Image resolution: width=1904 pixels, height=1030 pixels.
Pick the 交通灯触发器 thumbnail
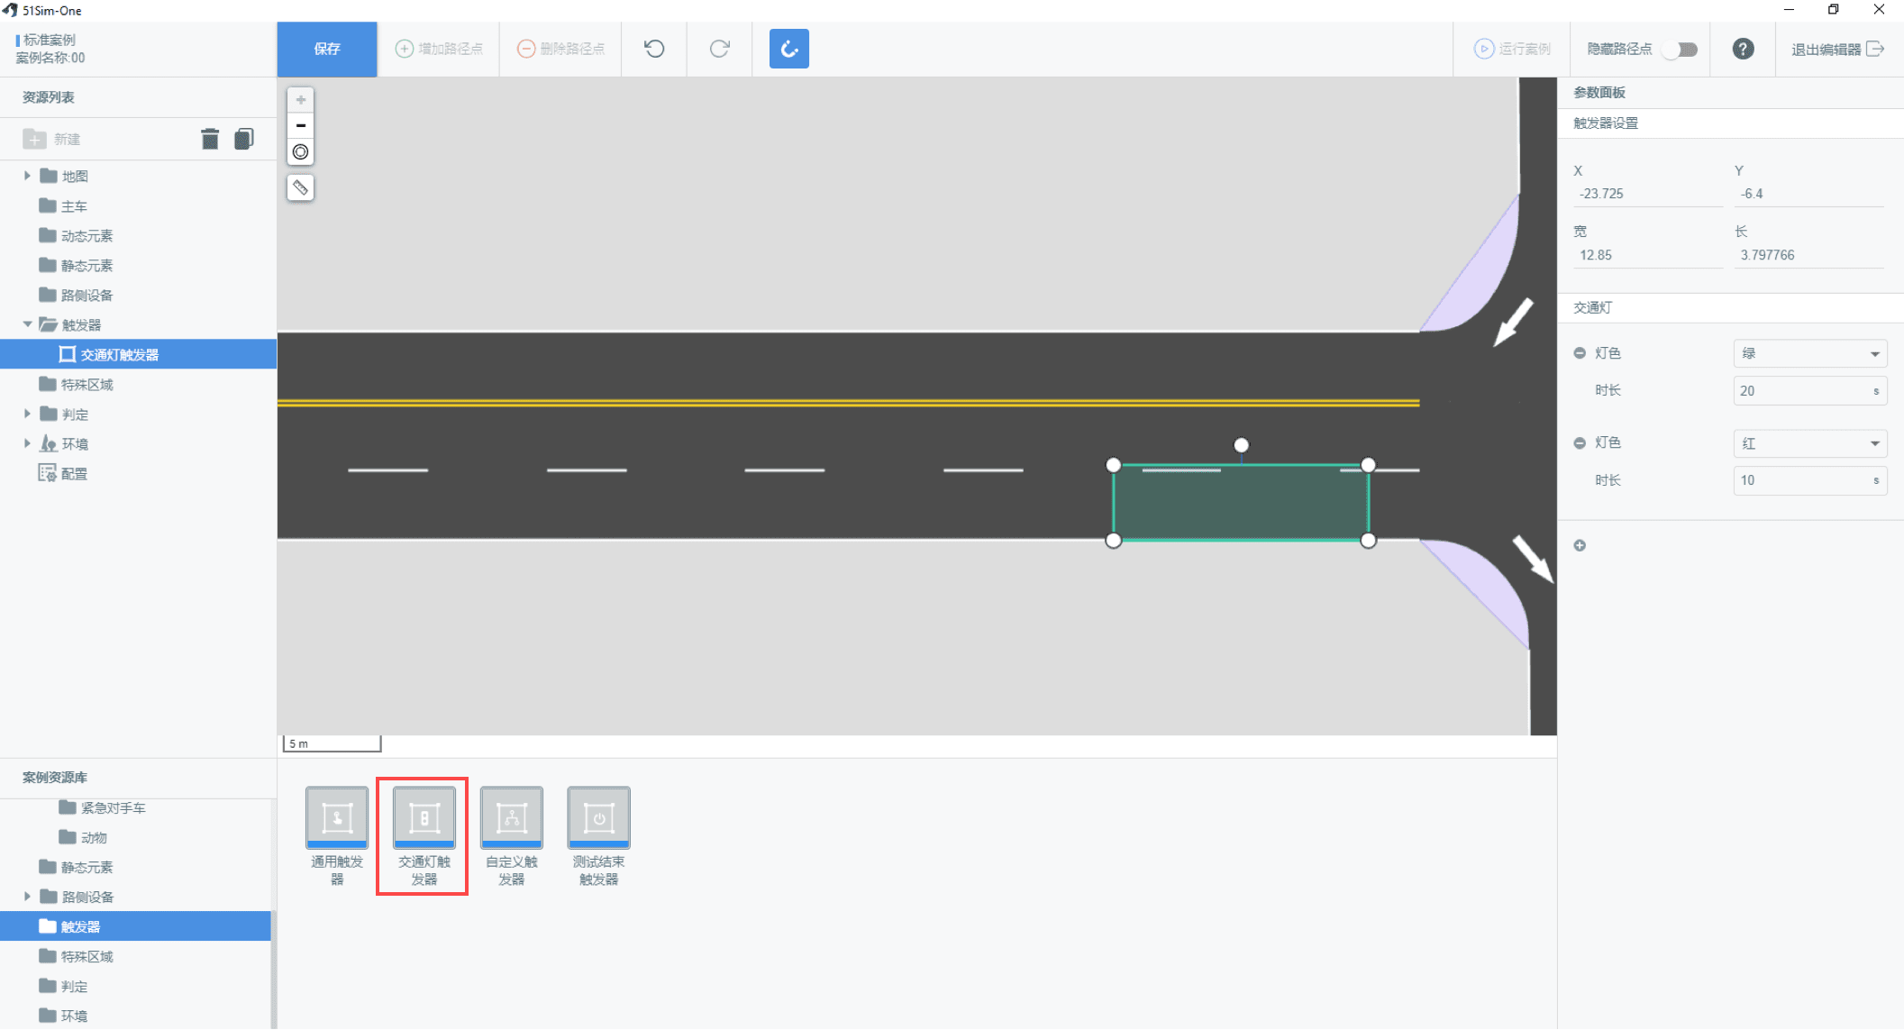(424, 818)
